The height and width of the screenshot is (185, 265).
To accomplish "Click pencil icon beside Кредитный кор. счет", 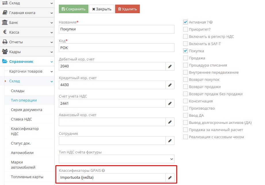I will [x=170, y=85].
